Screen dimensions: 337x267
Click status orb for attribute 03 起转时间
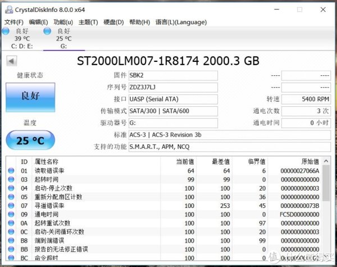11,179
